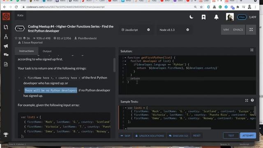This screenshot has width=263, height=148.
Task: Open the docs page icon in sidebar
Action: click(6, 64)
